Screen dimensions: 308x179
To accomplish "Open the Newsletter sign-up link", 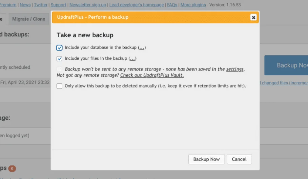I will [x=88, y=5].
